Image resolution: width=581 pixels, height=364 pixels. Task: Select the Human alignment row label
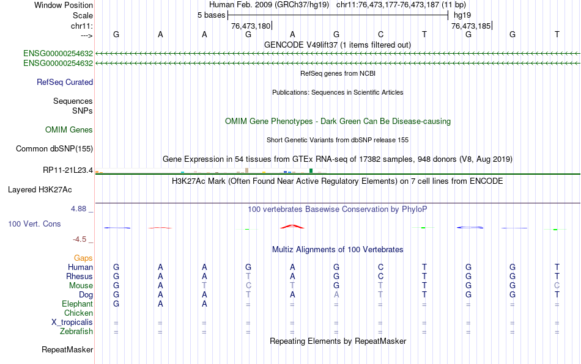tap(80, 267)
